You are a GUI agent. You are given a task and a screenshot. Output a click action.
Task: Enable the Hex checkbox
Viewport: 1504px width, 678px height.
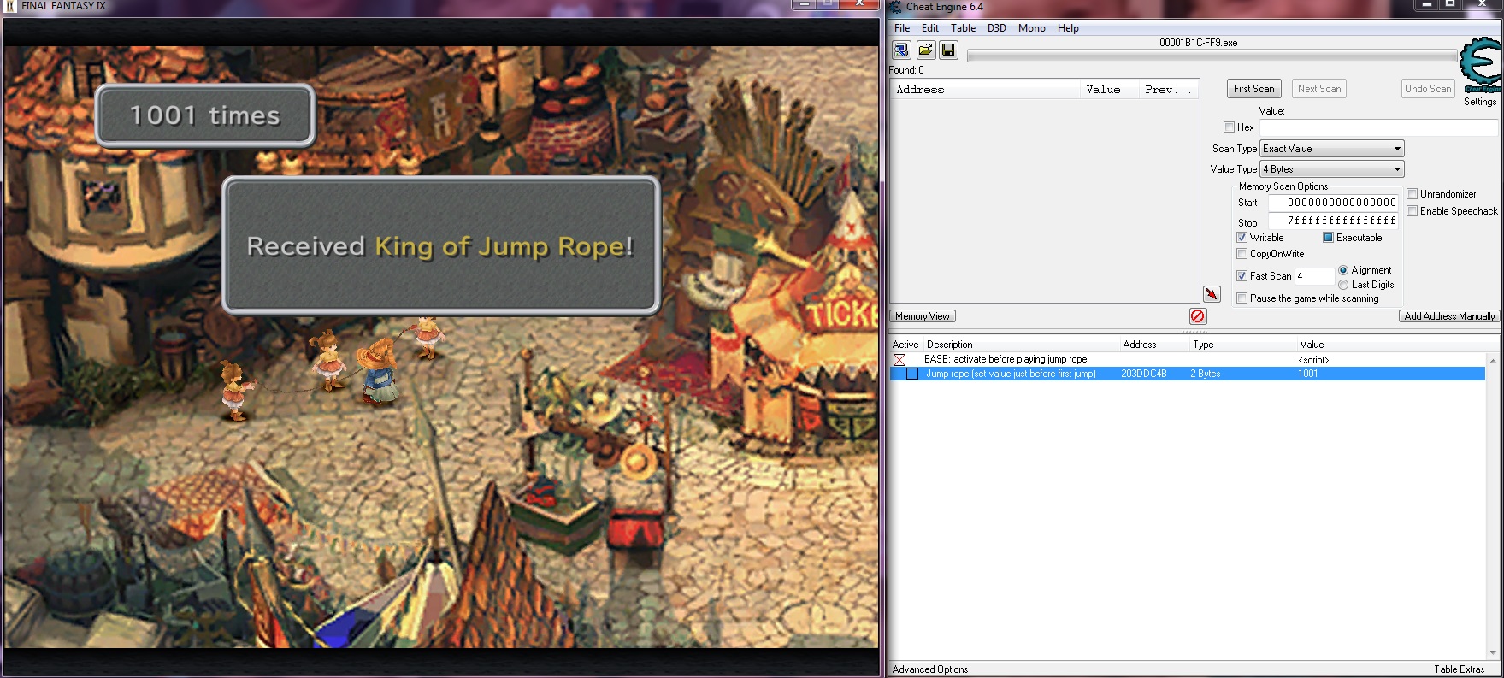(x=1229, y=127)
